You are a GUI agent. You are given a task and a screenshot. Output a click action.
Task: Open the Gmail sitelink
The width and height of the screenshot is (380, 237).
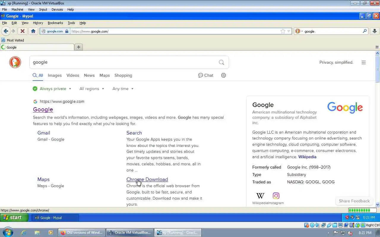(x=44, y=133)
